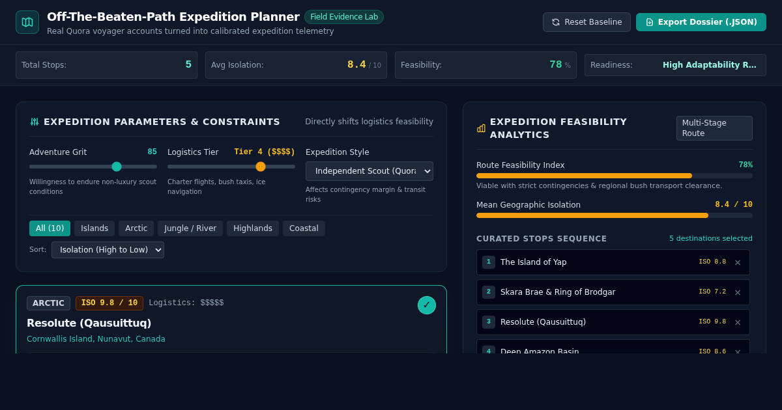Click the Field Evidence Lab badge
The height and width of the screenshot is (410, 782).
pyautogui.click(x=344, y=17)
